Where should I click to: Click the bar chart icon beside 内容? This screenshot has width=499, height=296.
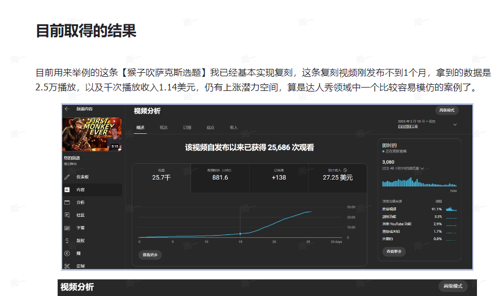(67, 190)
